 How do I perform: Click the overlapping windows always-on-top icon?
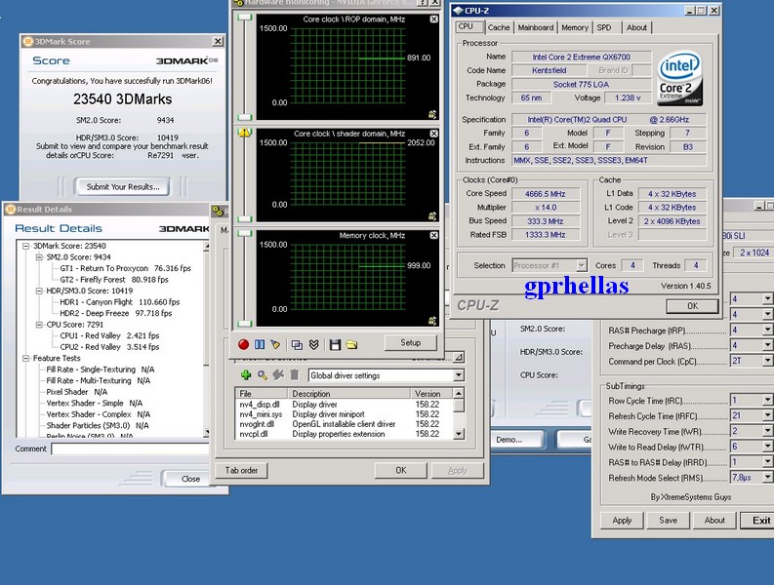pos(297,345)
